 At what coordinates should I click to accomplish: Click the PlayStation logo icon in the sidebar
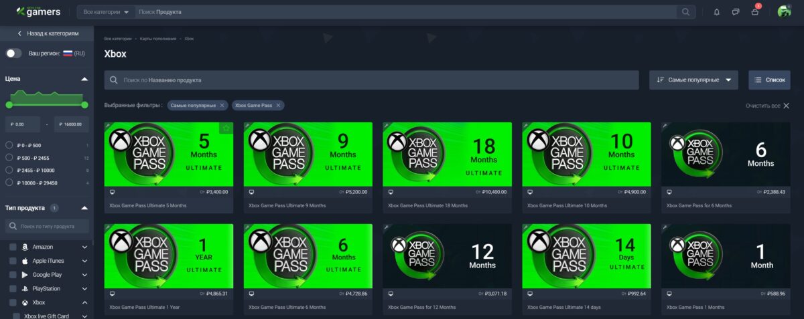[x=24, y=289]
